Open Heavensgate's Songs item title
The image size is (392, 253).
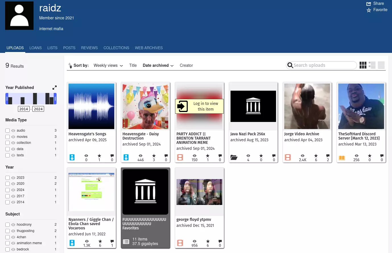[87, 134]
